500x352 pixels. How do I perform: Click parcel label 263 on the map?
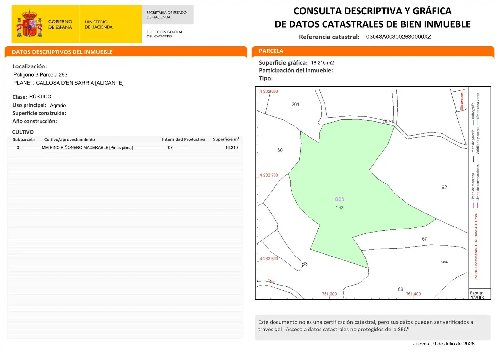point(340,208)
